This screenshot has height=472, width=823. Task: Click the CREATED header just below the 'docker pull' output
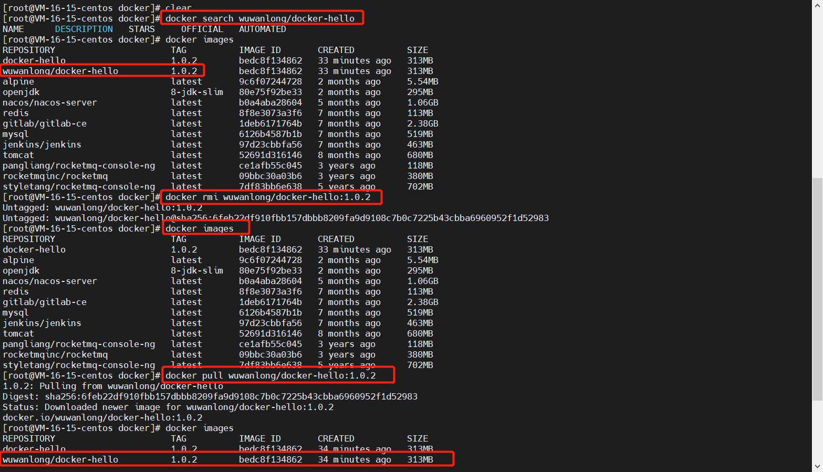[336, 438]
